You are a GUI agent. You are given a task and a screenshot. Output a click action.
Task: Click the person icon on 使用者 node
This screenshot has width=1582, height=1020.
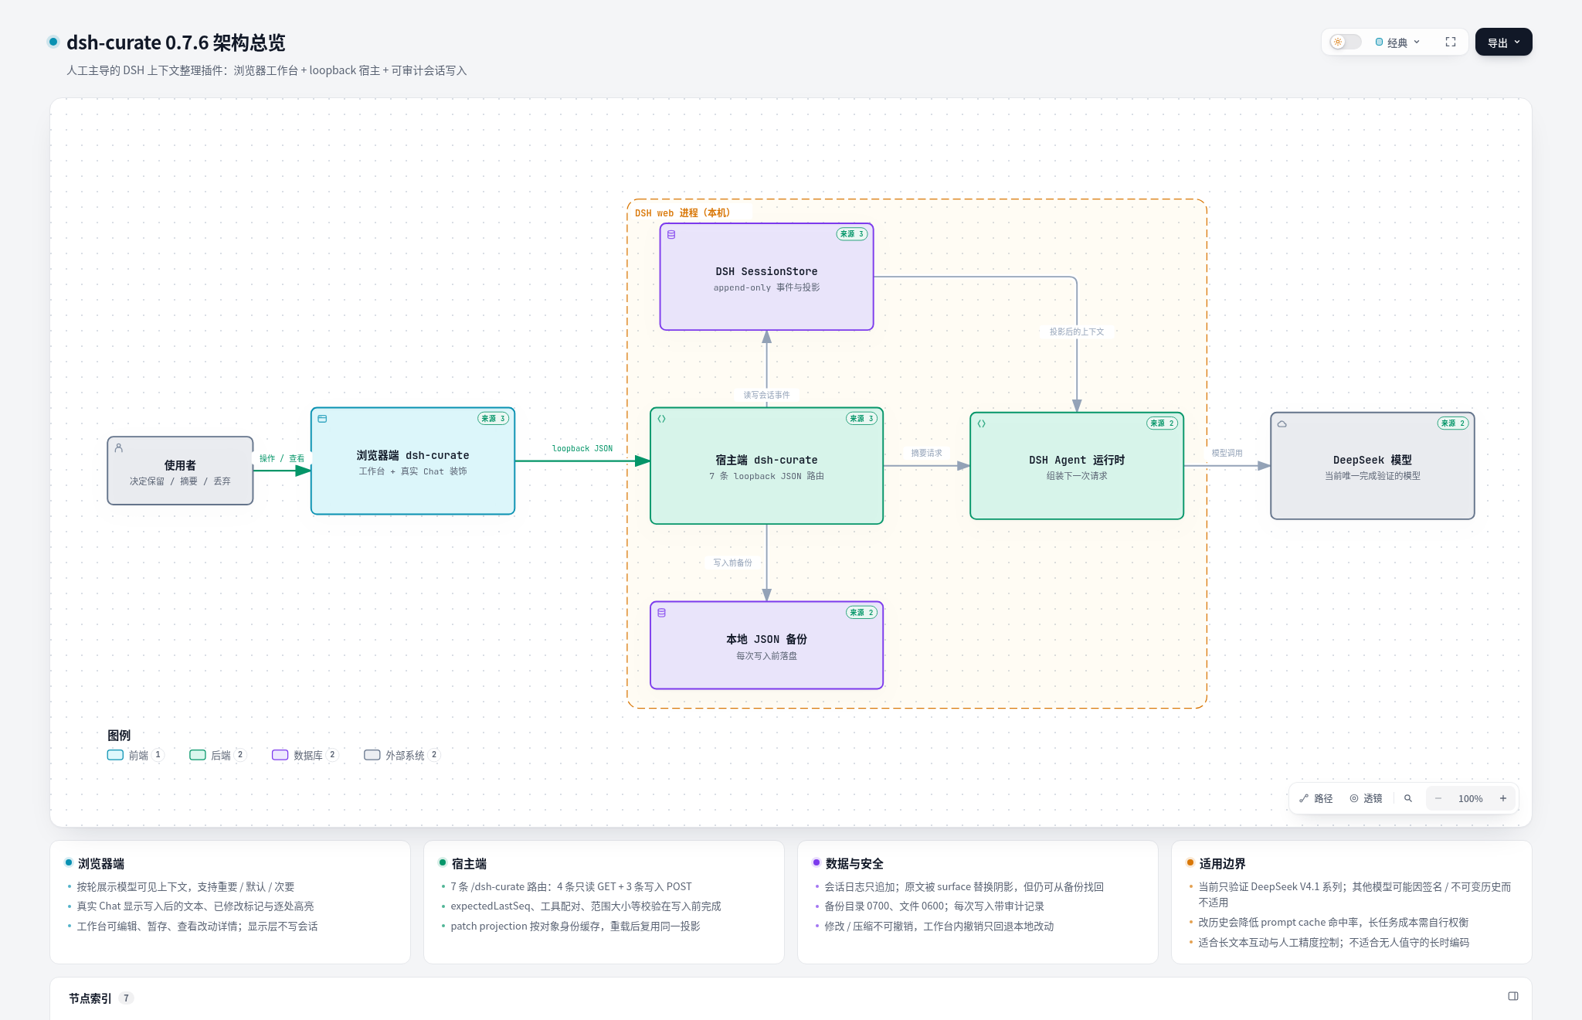(x=119, y=447)
